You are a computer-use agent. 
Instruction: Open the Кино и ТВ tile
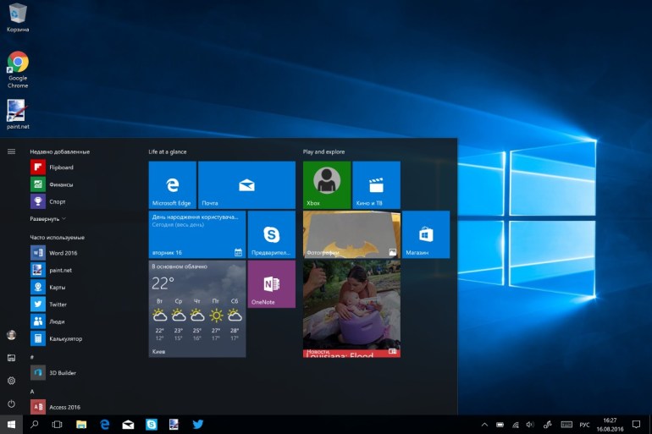tap(376, 185)
